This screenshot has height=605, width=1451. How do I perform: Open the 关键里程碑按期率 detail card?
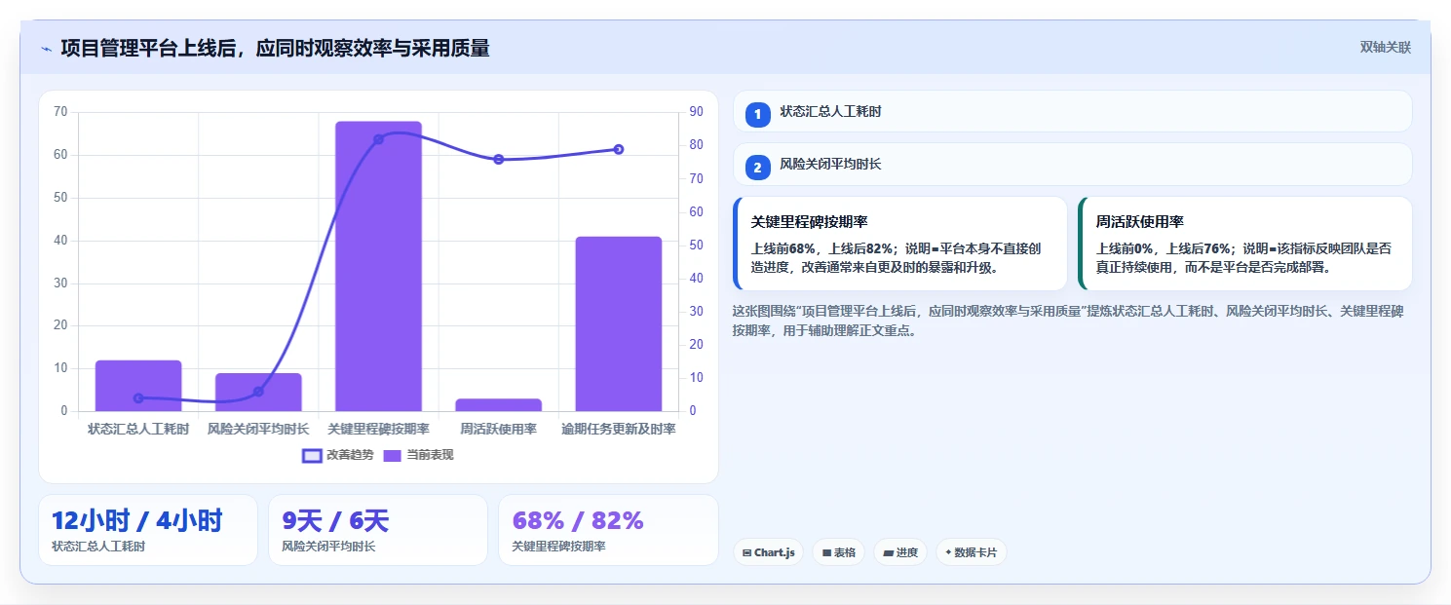(x=899, y=244)
